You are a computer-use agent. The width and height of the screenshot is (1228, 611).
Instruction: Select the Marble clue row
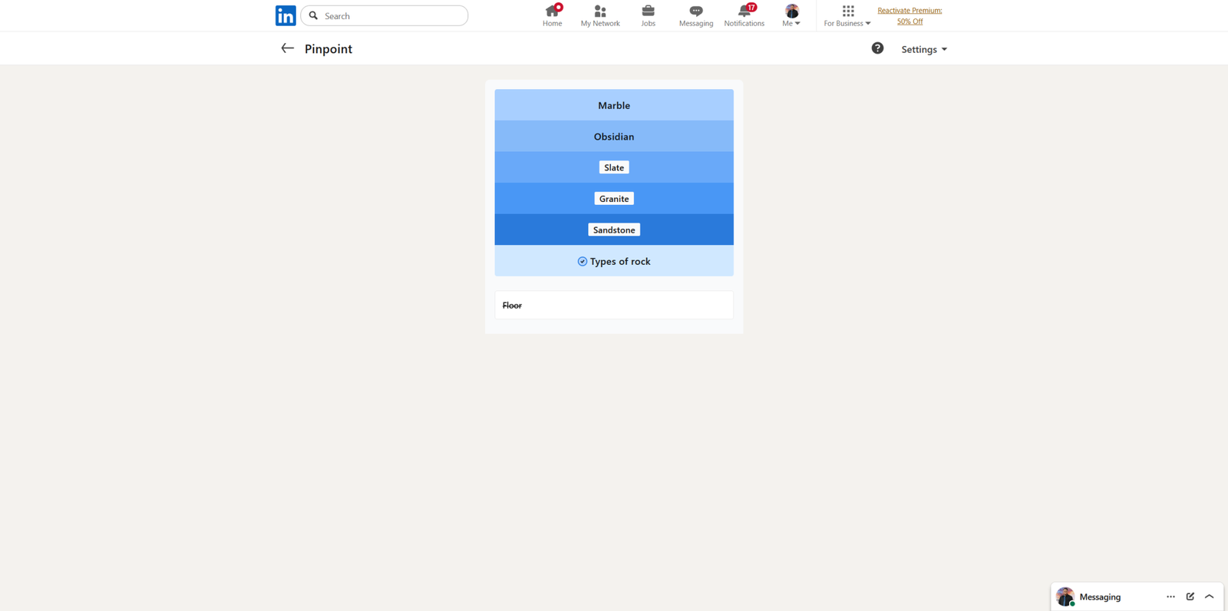coord(614,105)
